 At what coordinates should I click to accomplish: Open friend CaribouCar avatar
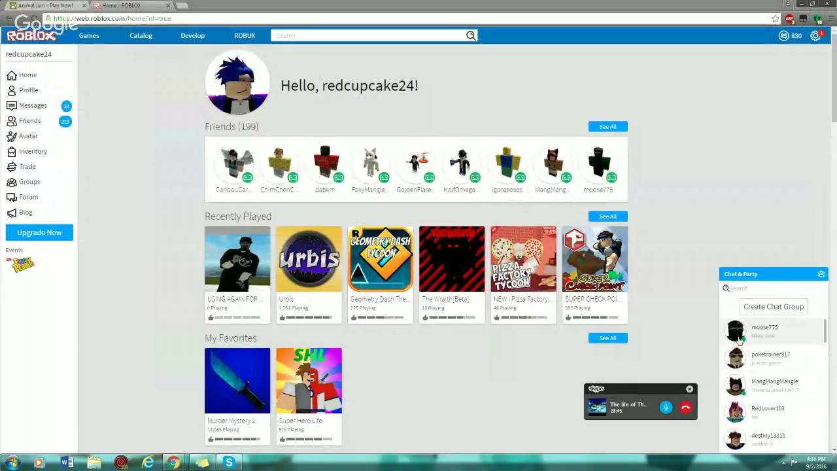click(x=234, y=162)
